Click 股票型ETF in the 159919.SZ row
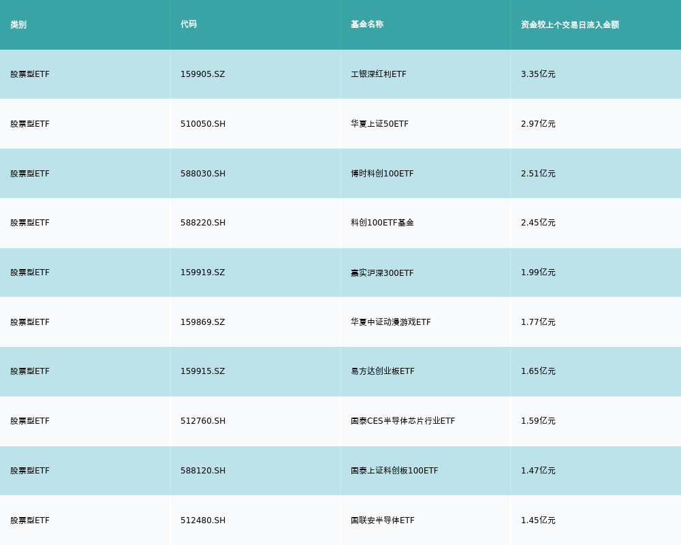This screenshot has width=681, height=545. [x=30, y=272]
